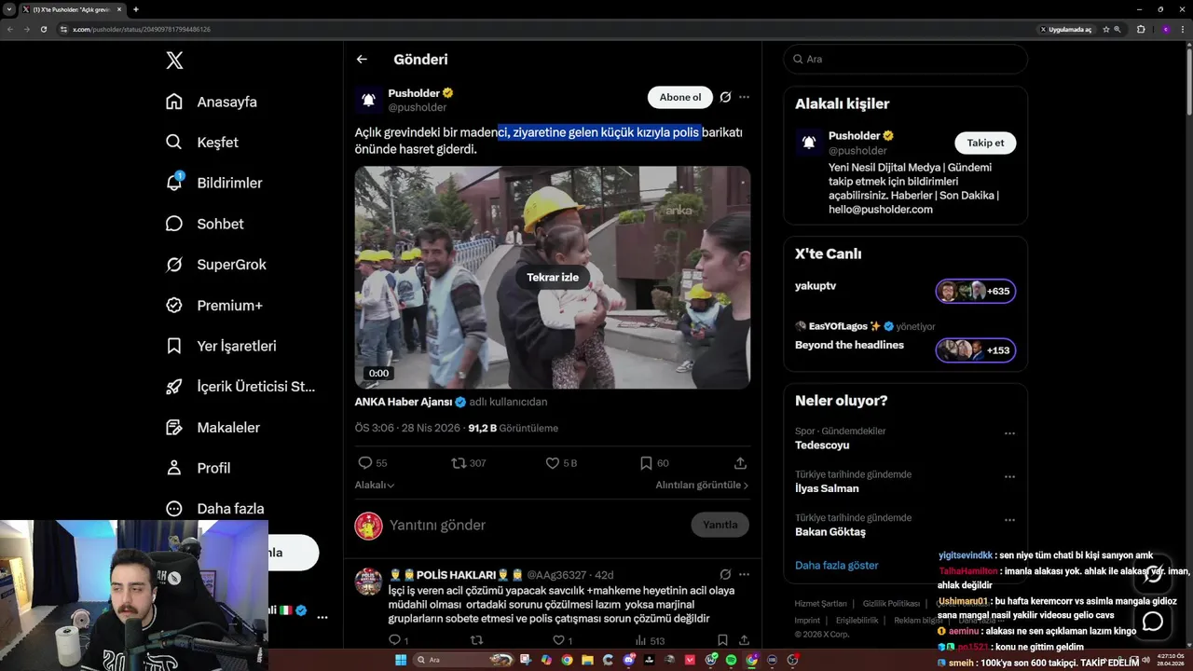Click the Pusholder avatar on the post

[368, 100]
